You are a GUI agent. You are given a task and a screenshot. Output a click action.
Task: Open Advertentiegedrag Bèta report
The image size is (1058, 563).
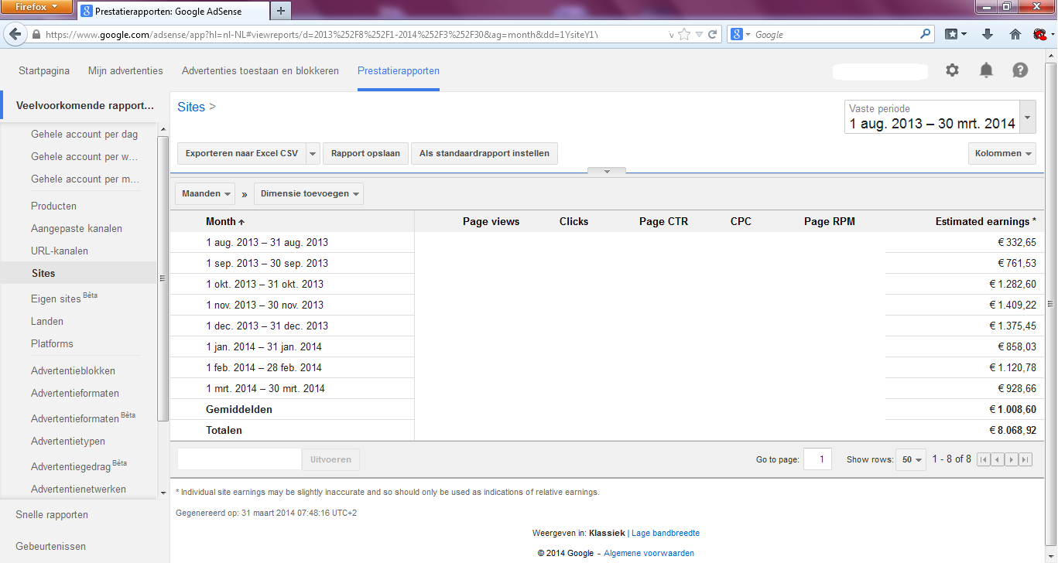click(79, 466)
